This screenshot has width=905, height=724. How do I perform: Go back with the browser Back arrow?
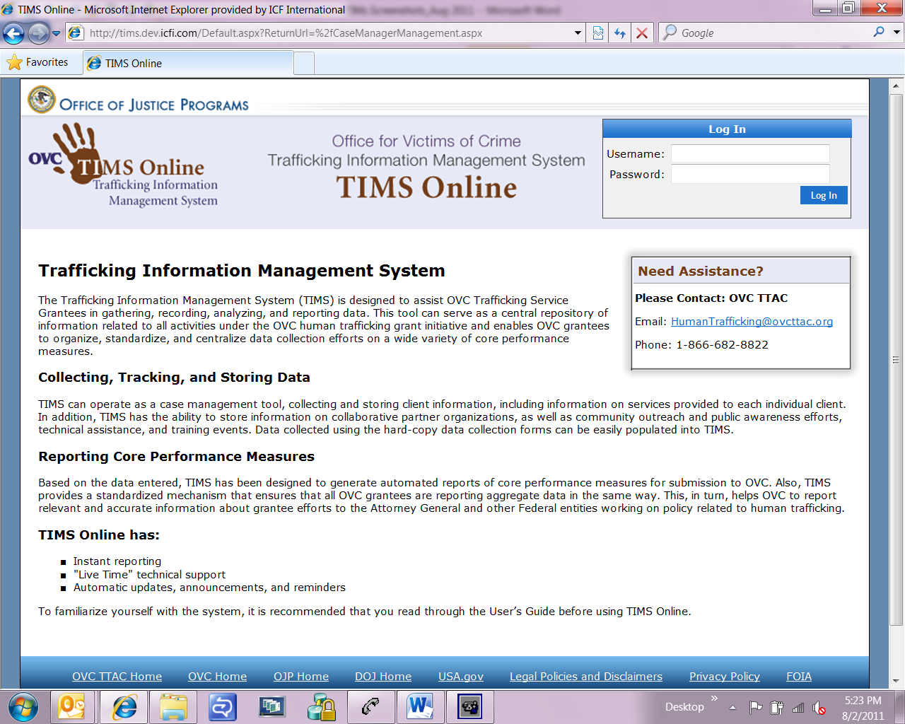point(13,33)
